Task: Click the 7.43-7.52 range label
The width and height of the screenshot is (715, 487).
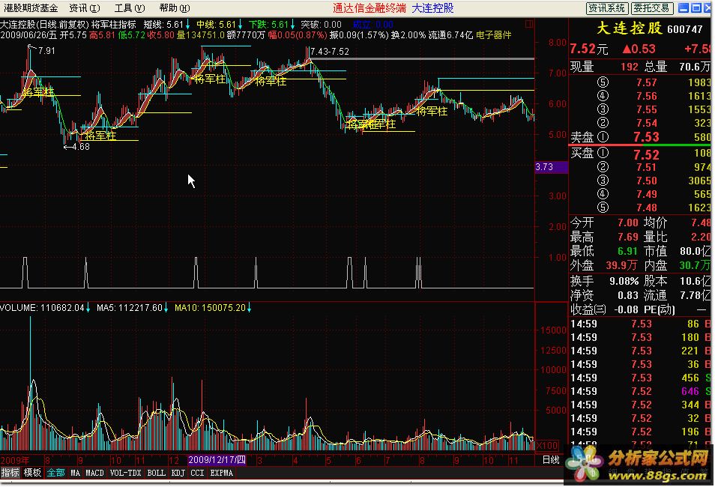Action: 330,52
